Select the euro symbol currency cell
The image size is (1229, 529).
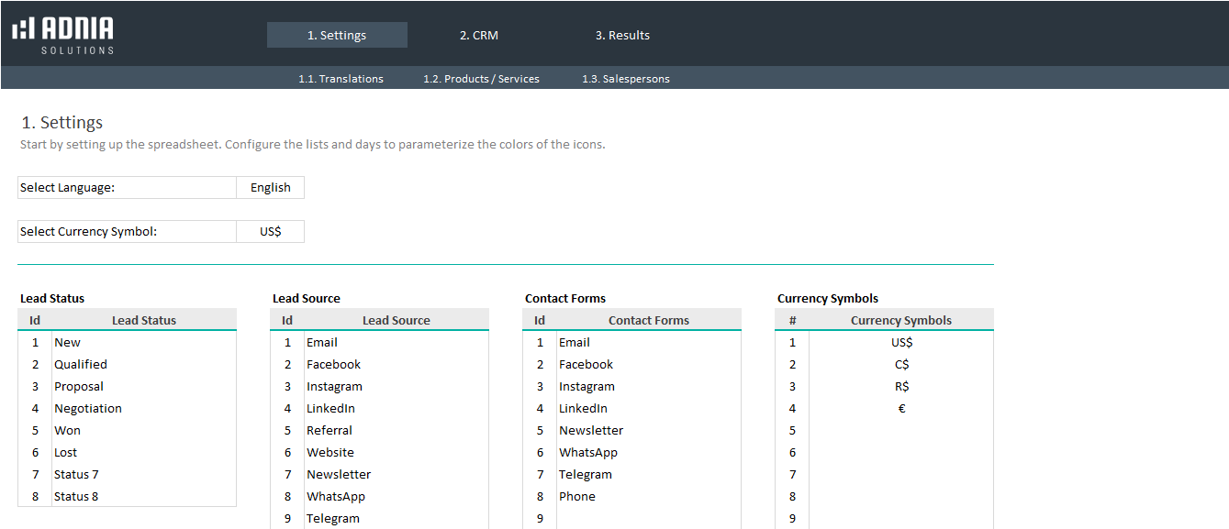pos(900,409)
